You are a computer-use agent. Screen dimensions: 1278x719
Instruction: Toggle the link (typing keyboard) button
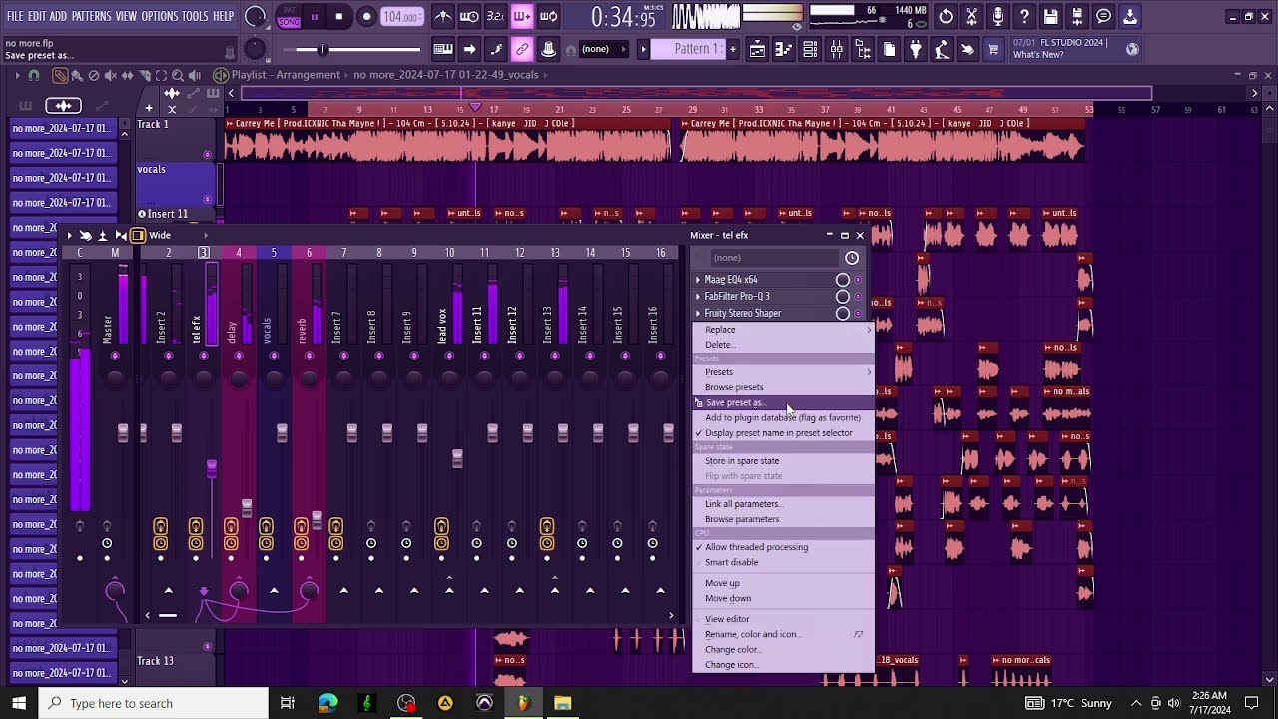click(522, 49)
